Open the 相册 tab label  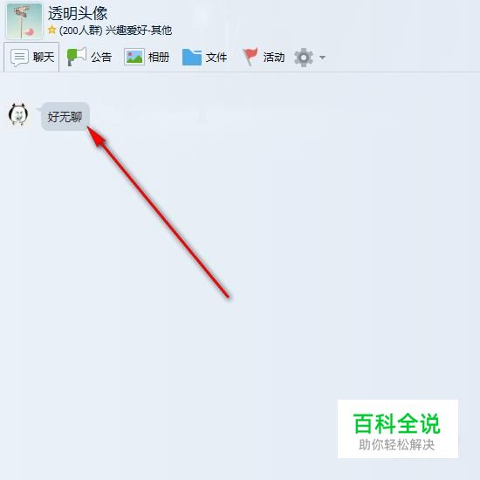159,58
